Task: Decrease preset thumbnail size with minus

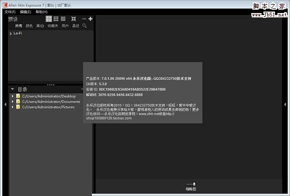Action: [x=84, y=19]
